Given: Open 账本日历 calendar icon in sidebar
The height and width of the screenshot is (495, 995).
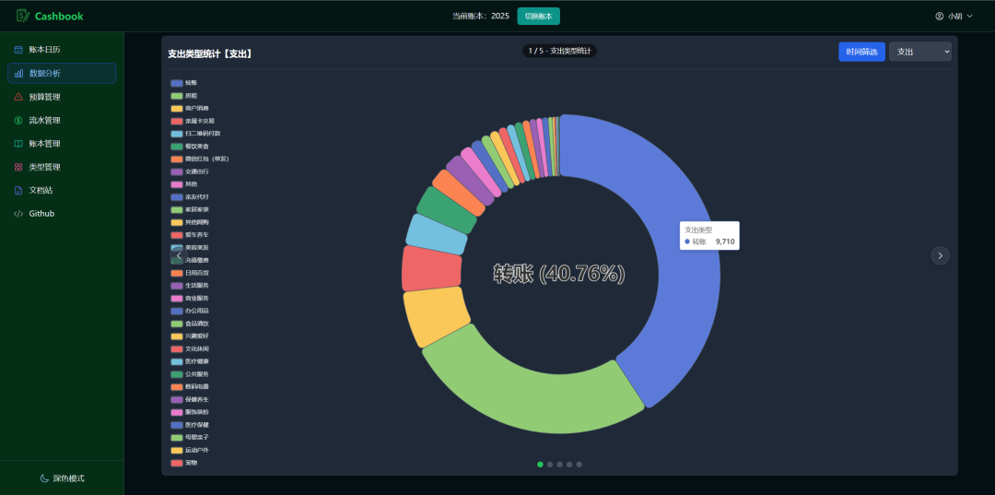Looking at the screenshot, I should point(18,50).
